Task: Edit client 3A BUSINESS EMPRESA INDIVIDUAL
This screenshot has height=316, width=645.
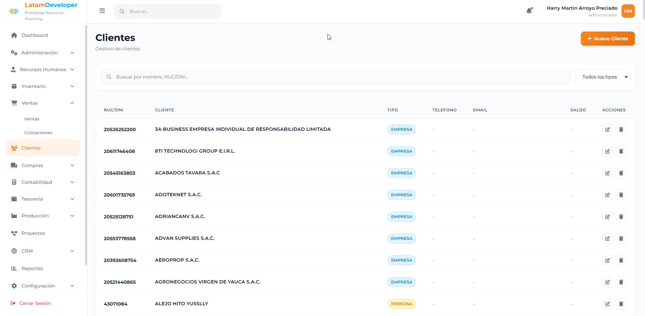Action: coord(608,129)
